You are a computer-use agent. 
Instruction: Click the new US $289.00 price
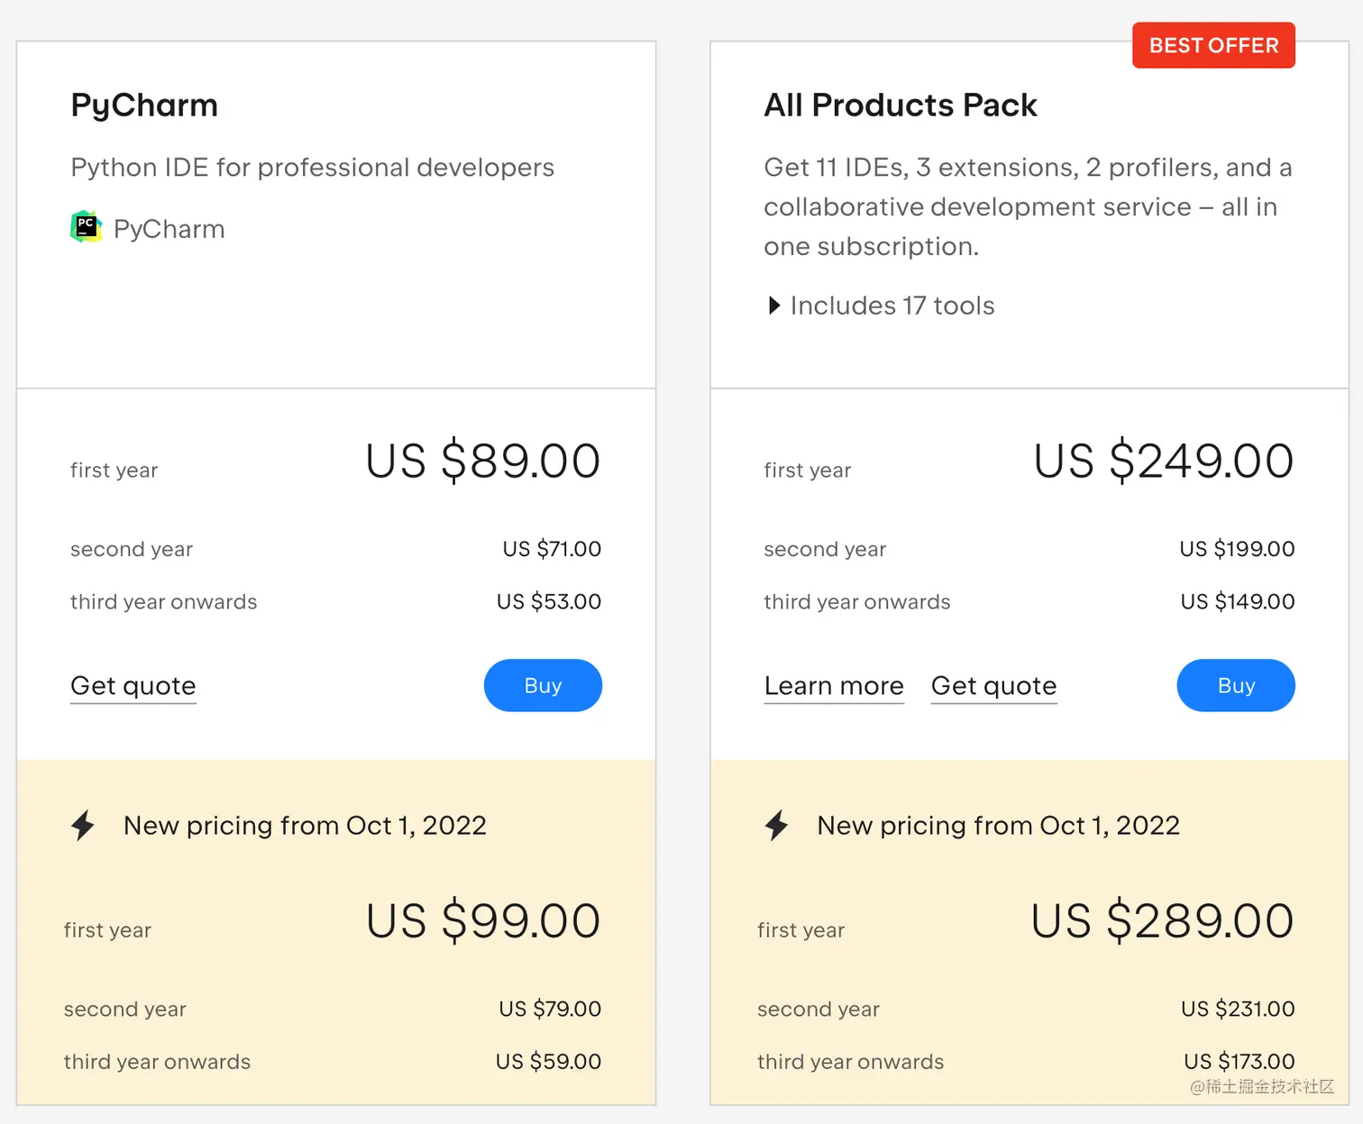point(1163,921)
